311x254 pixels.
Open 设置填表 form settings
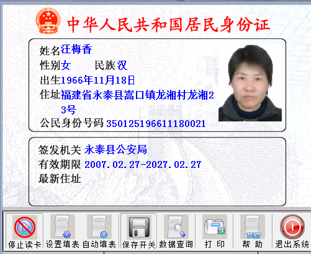coord(63,227)
